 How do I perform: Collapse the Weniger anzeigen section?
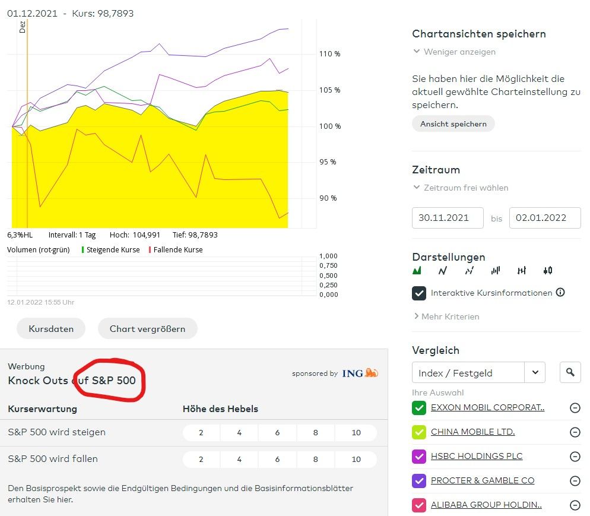click(x=454, y=52)
